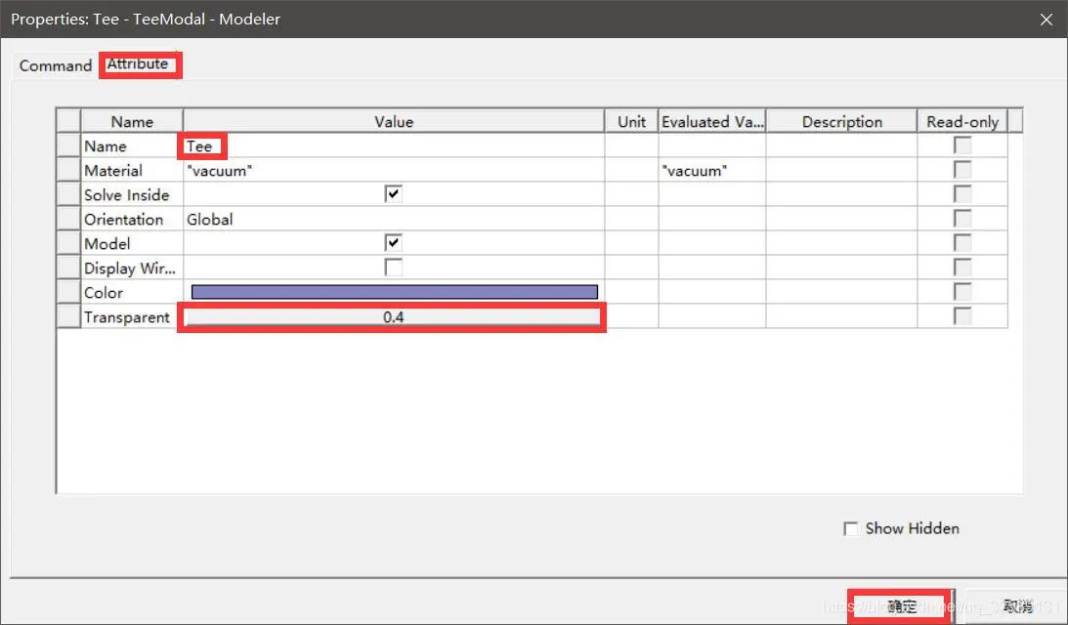Select the Attribute tab
The height and width of the screenshot is (625, 1068).
click(138, 64)
